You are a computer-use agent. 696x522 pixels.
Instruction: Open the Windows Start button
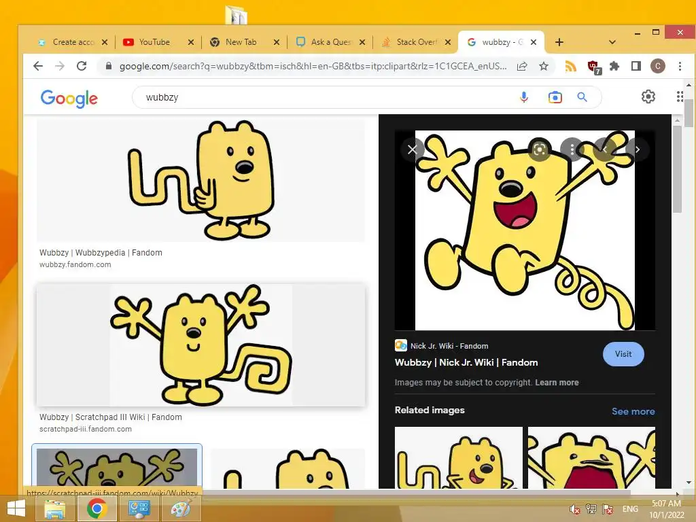pos(16,508)
